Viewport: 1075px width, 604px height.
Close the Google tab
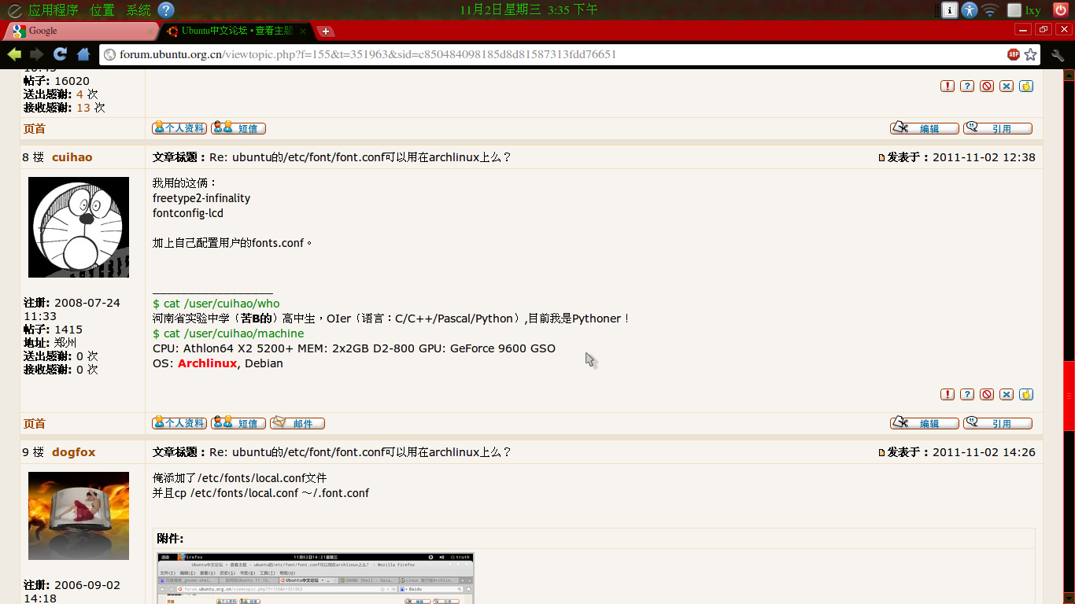click(150, 31)
